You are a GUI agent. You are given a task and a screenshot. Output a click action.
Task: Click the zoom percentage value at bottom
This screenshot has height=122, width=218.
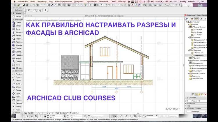click(48, 113)
